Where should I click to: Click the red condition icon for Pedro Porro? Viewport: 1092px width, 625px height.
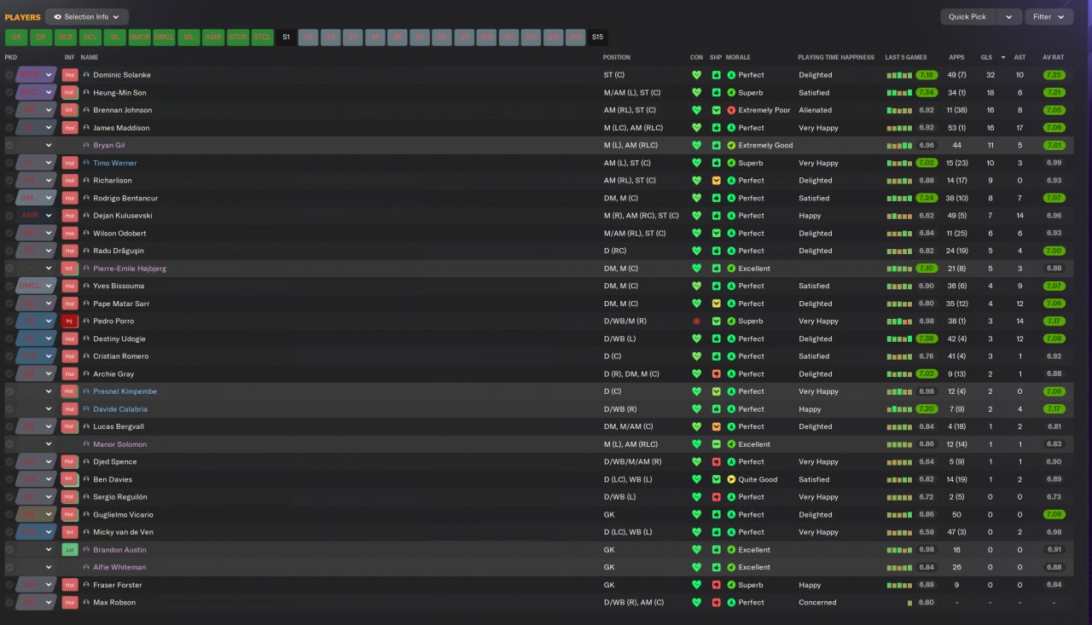click(x=696, y=321)
